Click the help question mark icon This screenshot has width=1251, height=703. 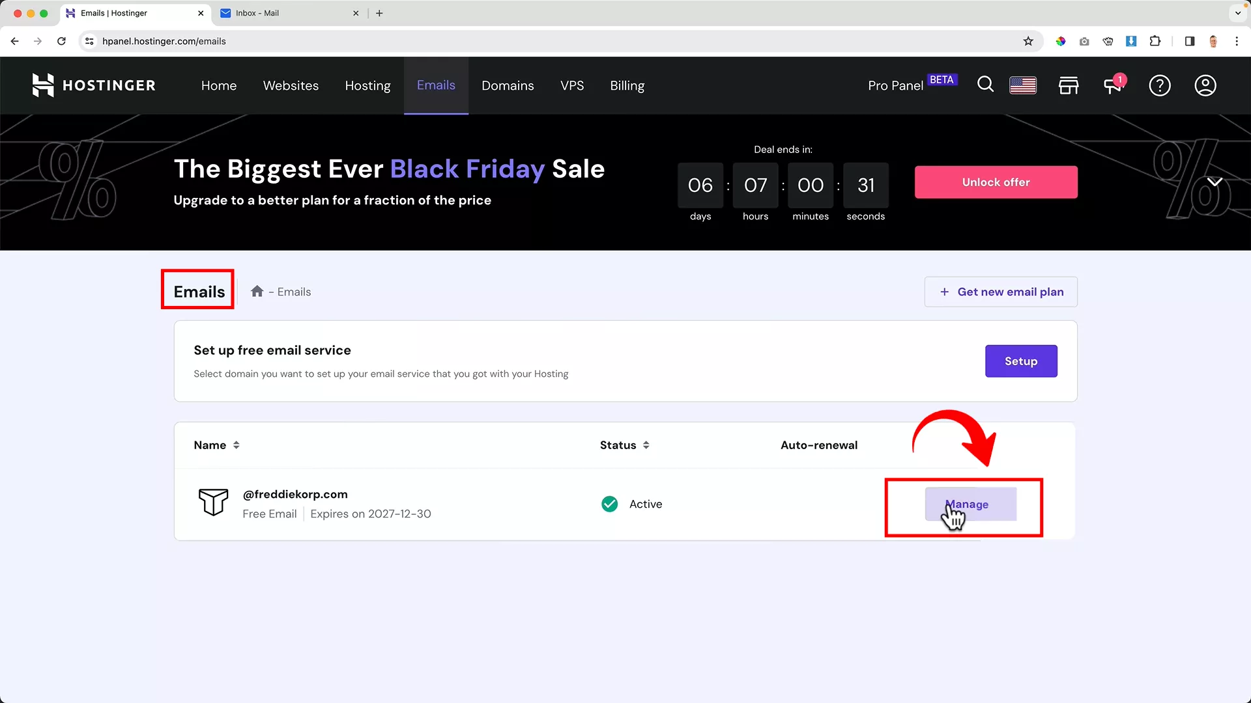click(1160, 85)
